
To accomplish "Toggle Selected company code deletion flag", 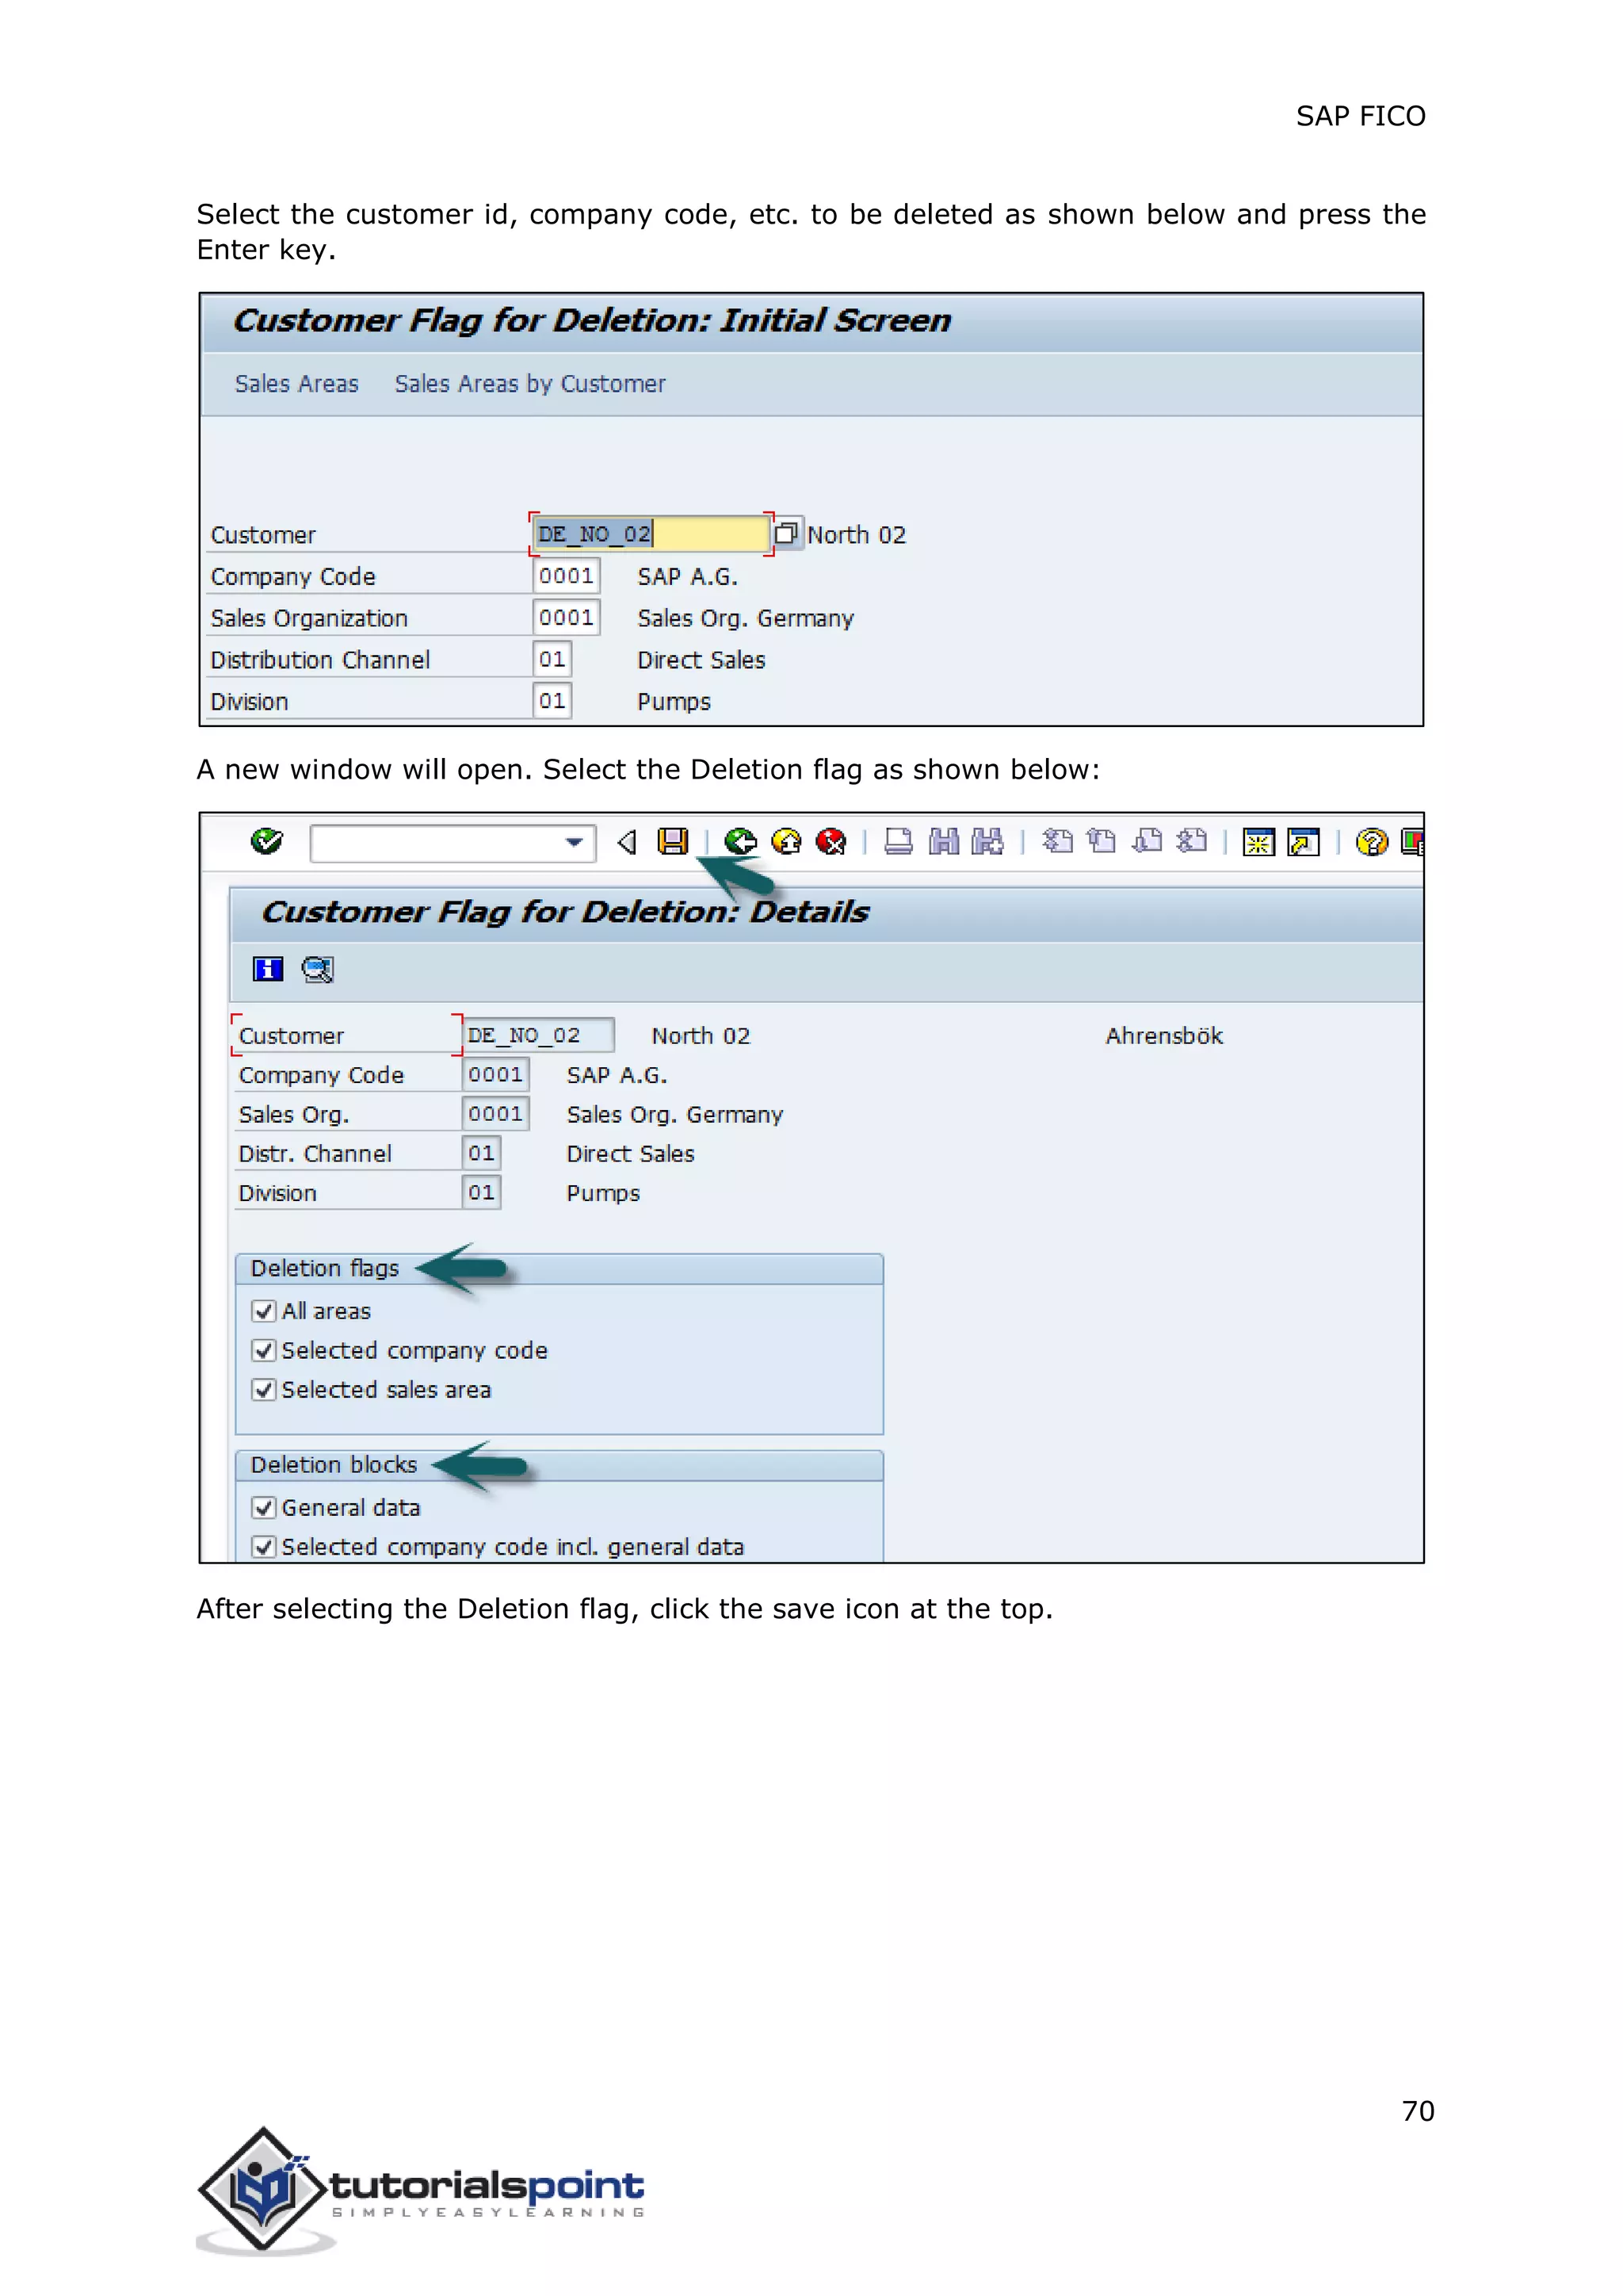I will [264, 1351].
